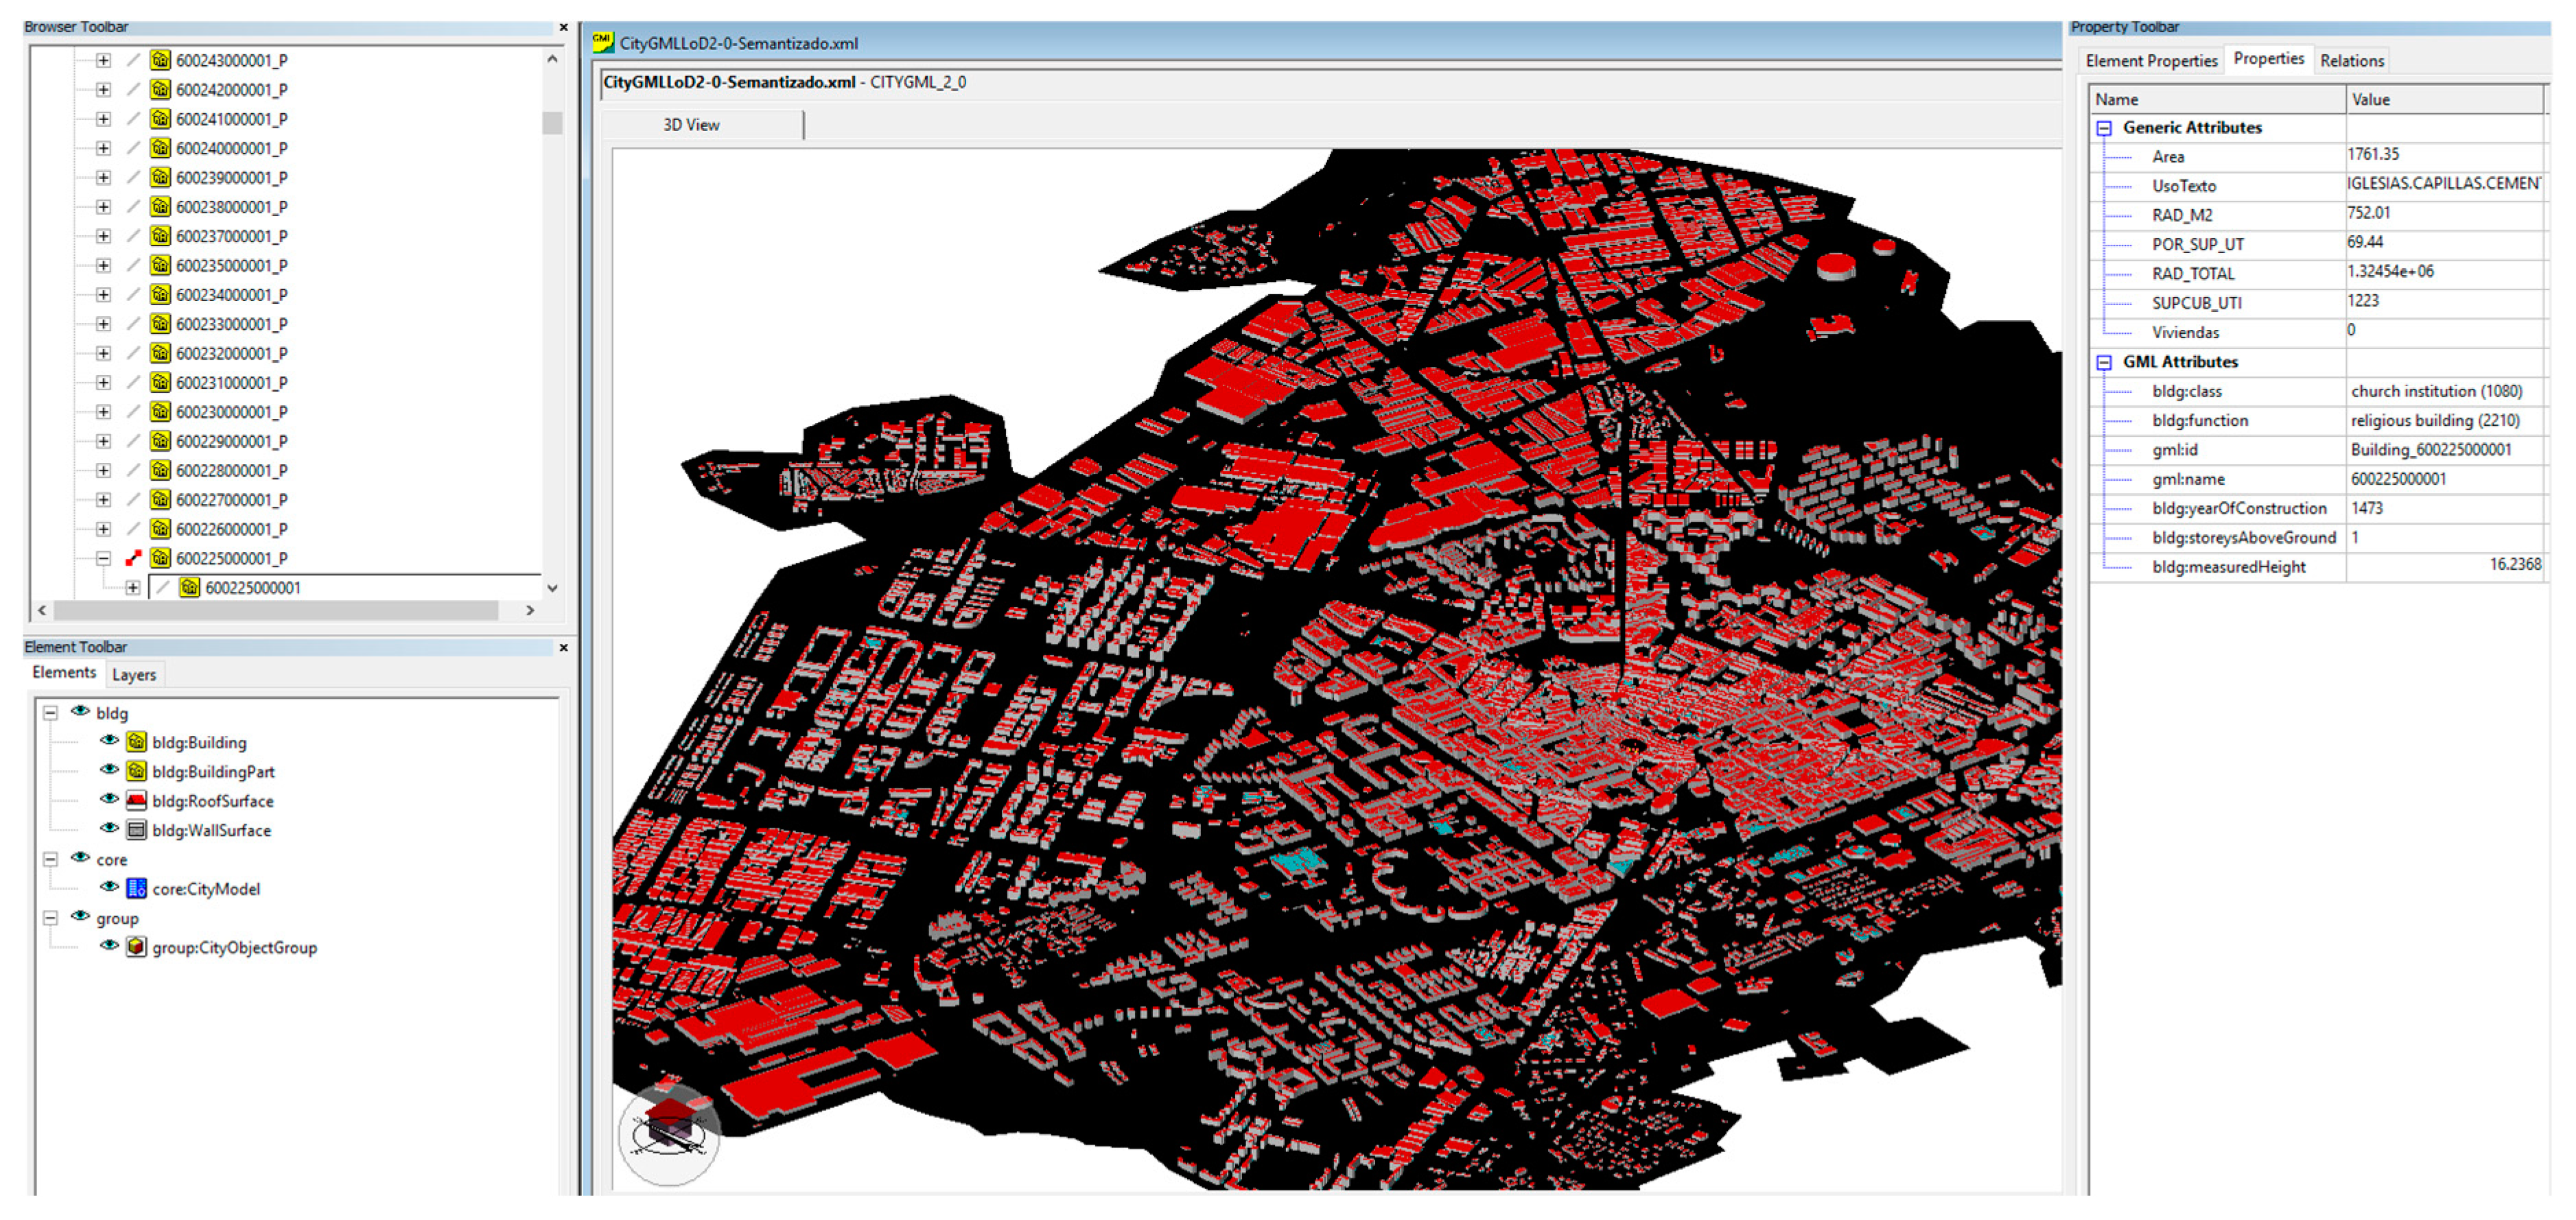This screenshot has height=1220, width=2576.
Task: Select the Properties tab
Action: click(2268, 59)
